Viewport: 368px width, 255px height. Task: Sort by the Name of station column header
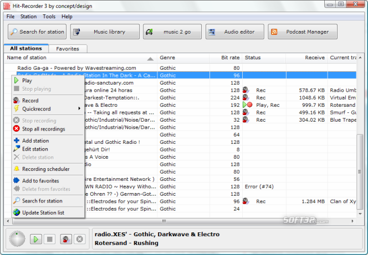coord(81,58)
